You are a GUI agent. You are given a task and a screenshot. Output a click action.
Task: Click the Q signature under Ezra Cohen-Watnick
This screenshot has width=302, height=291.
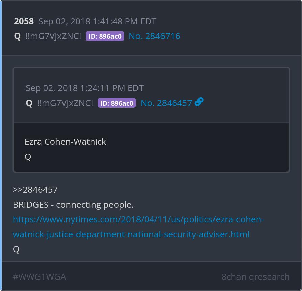pos(28,157)
